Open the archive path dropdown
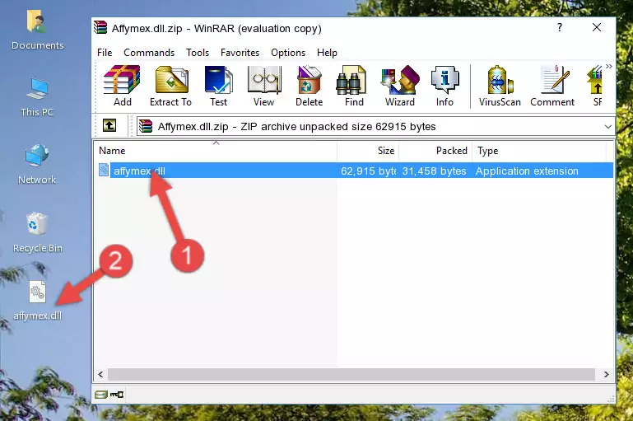The width and height of the screenshot is (633, 421). pos(608,126)
